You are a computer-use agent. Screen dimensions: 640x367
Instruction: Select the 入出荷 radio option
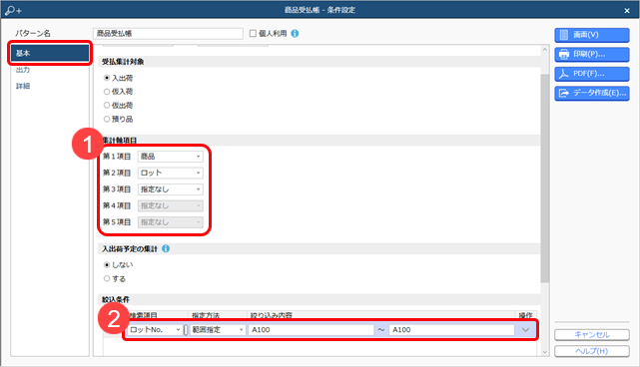coord(107,78)
